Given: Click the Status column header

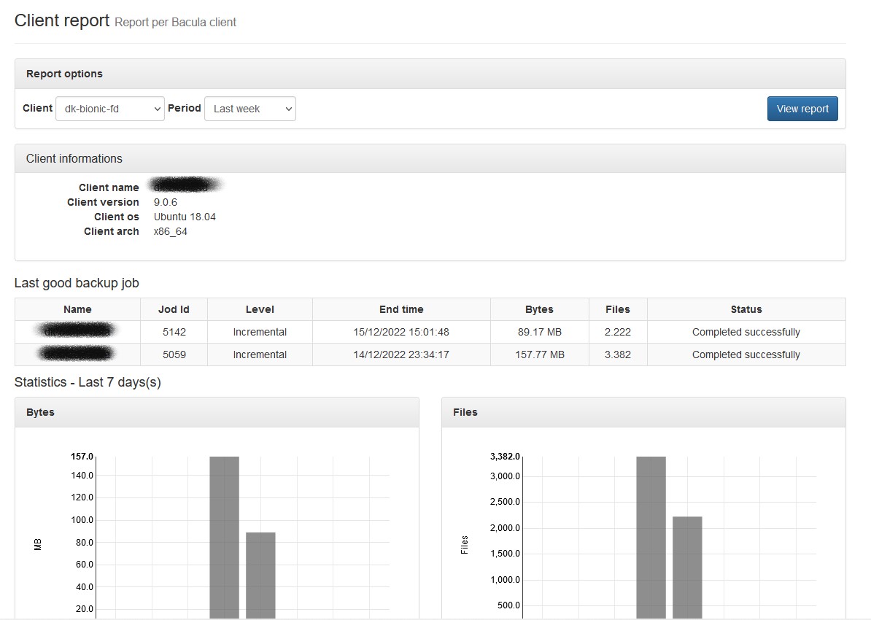Looking at the screenshot, I should pyautogui.click(x=746, y=309).
